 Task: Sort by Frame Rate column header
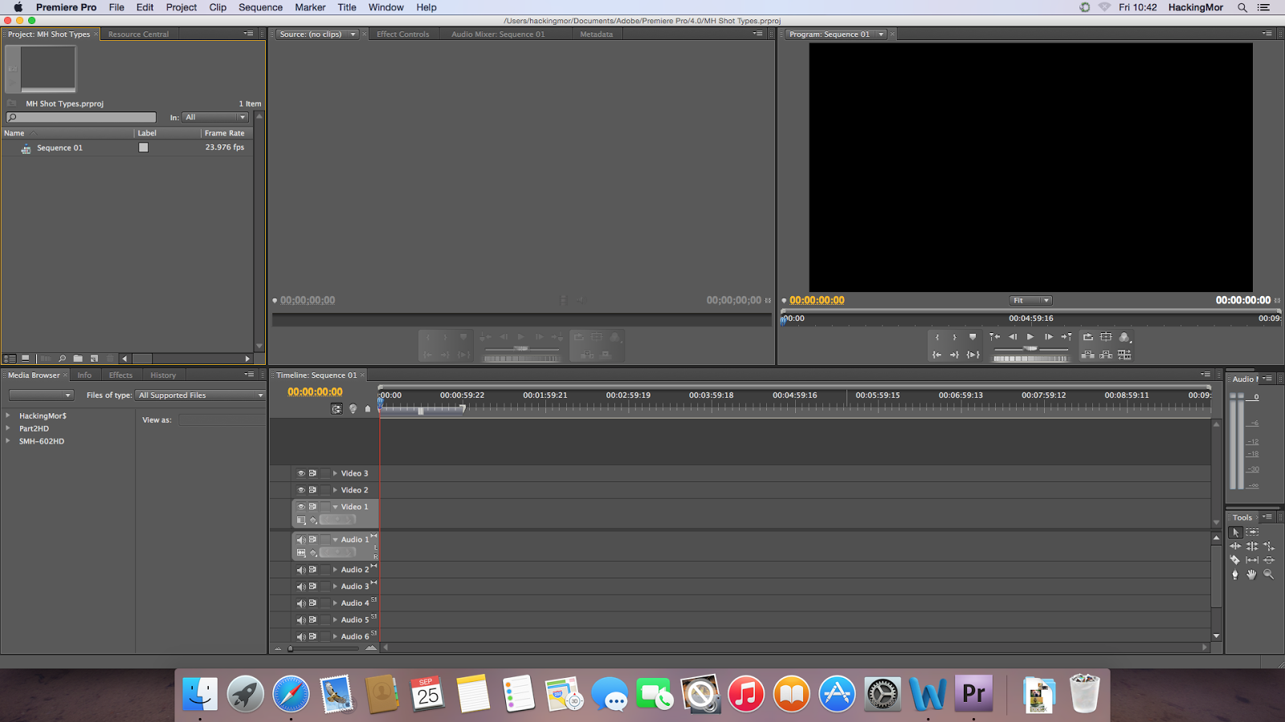pyautogui.click(x=224, y=133)
